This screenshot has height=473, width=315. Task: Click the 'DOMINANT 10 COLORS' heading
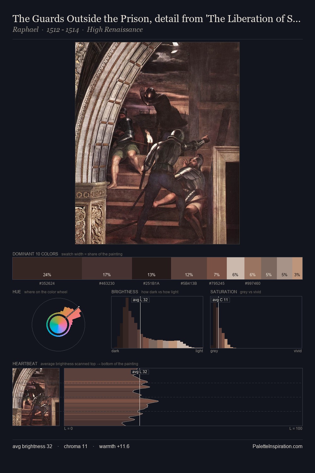tap(35, 254)
